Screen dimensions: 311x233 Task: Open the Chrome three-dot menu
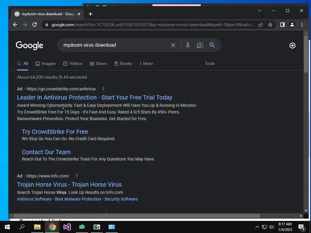pyautogui.click(x=302, y=25)
